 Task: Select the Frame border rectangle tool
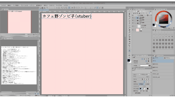coord(129,48)
